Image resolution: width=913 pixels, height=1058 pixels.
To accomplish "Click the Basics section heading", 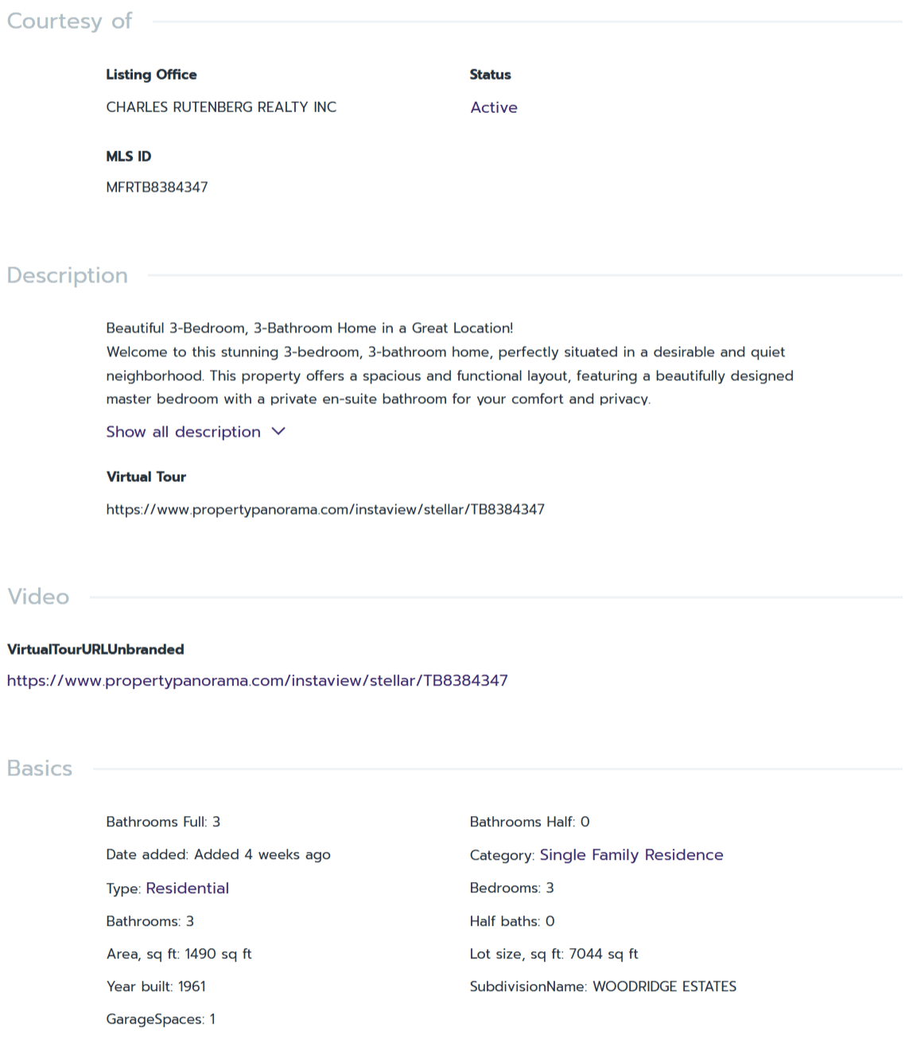I will tap(40, 768).
